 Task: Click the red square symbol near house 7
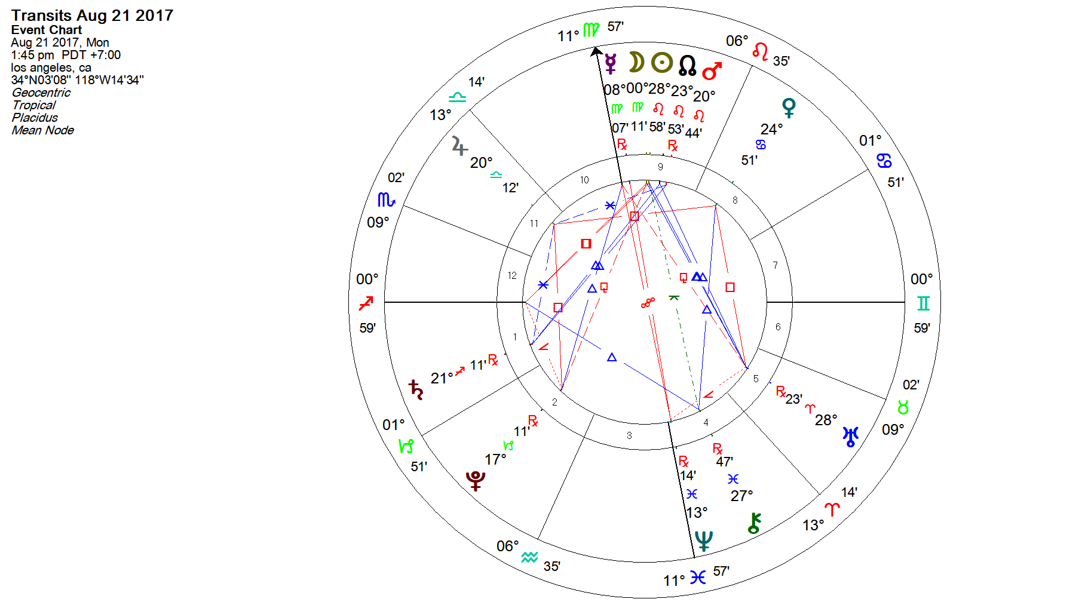click(x=730, y=287)
